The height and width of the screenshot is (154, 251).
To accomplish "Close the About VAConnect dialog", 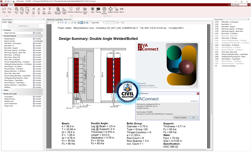I will point(198,94).
